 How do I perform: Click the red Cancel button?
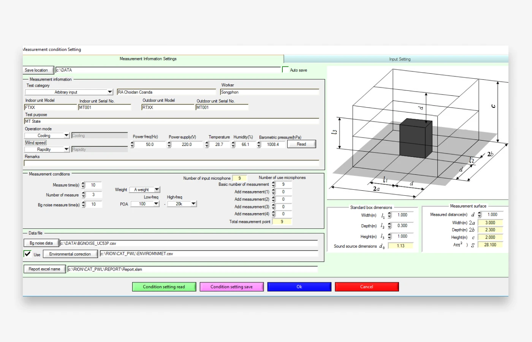pyautogui.click(x=367, y=287)
